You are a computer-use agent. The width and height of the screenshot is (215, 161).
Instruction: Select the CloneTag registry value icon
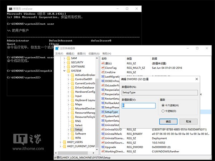point(103,67)
